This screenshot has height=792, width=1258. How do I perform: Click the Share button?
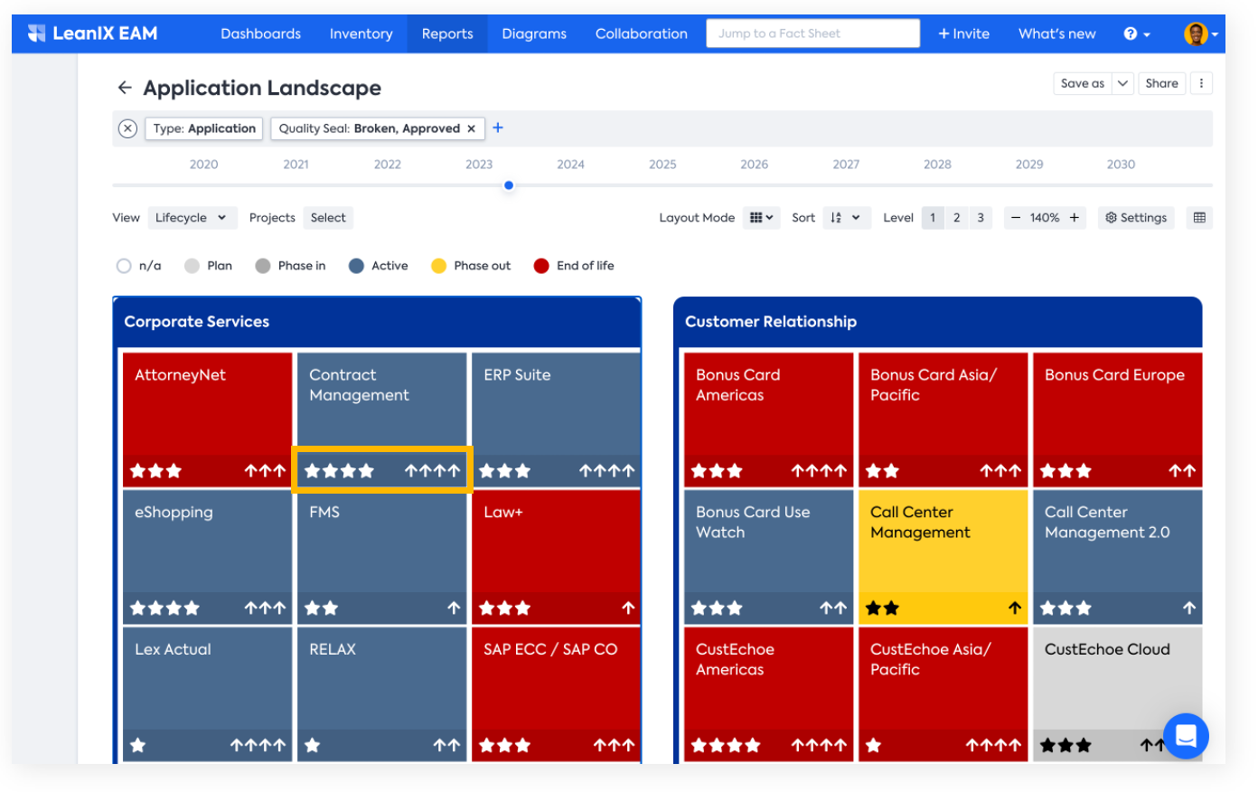pos(1161,83)
